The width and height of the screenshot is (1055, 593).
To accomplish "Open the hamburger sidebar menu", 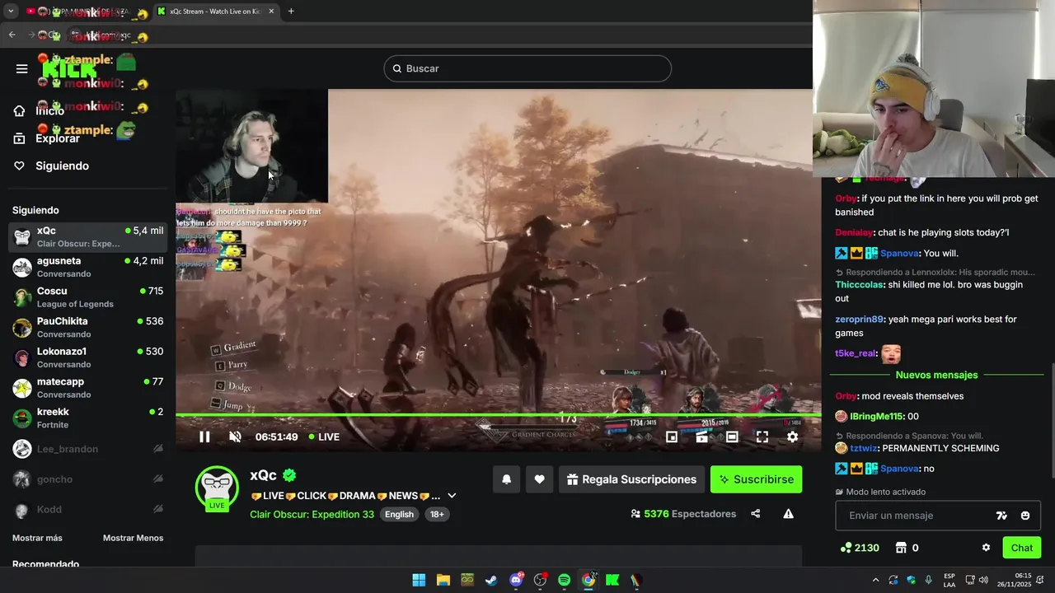I will point(21,68).
